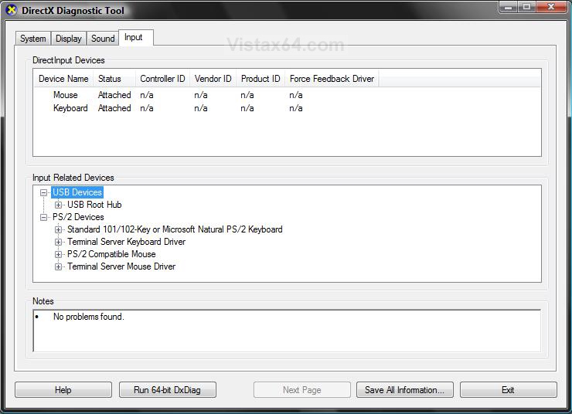Image resolution: width=572 pixels, height=414 pixels.
Task: Collapse the PS/2 Devices tree node
Action: point(44,217)
